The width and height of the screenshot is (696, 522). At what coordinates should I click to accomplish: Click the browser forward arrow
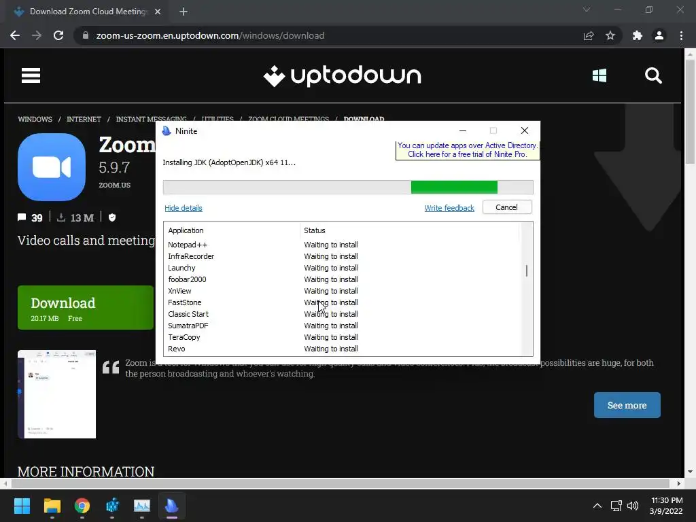[37, 35]
